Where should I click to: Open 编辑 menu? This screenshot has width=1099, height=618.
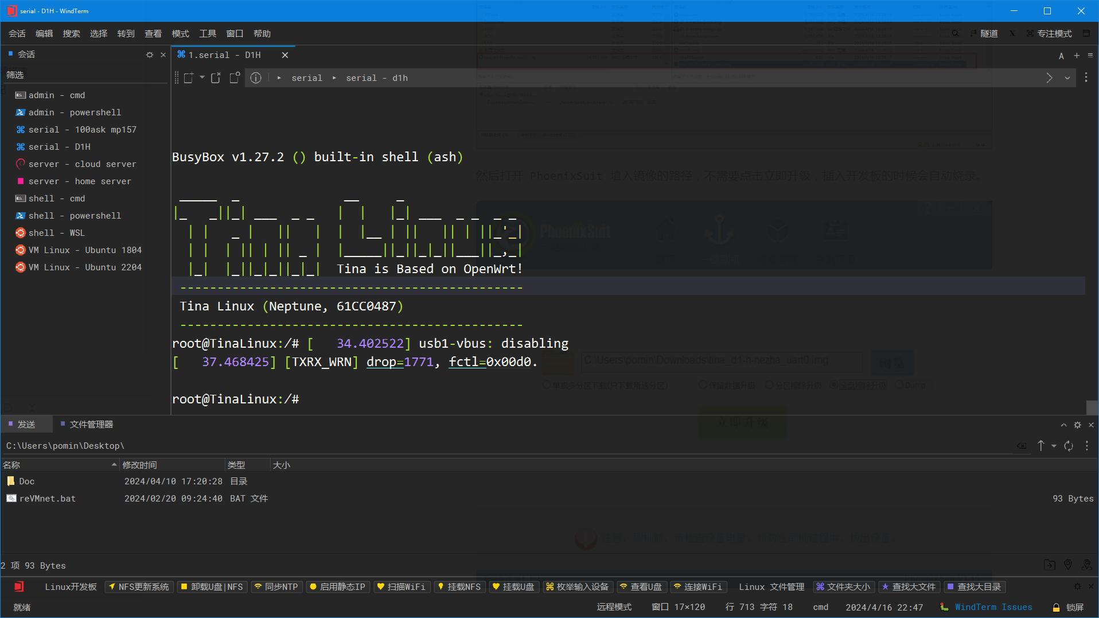pos(44,33)
